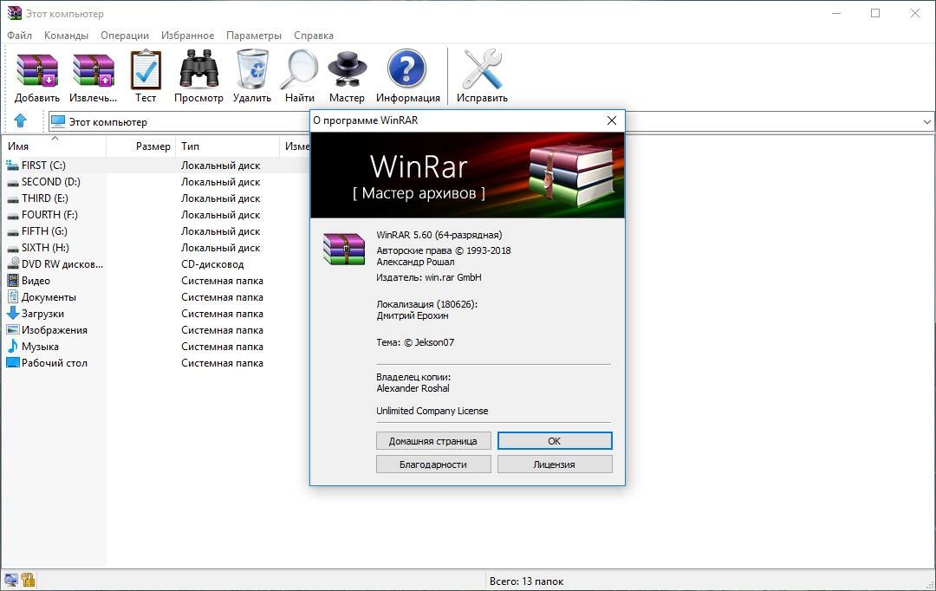Confirm with the OK button
The width and height of the screenshot is (936, 591).
[x=555, y=441]
